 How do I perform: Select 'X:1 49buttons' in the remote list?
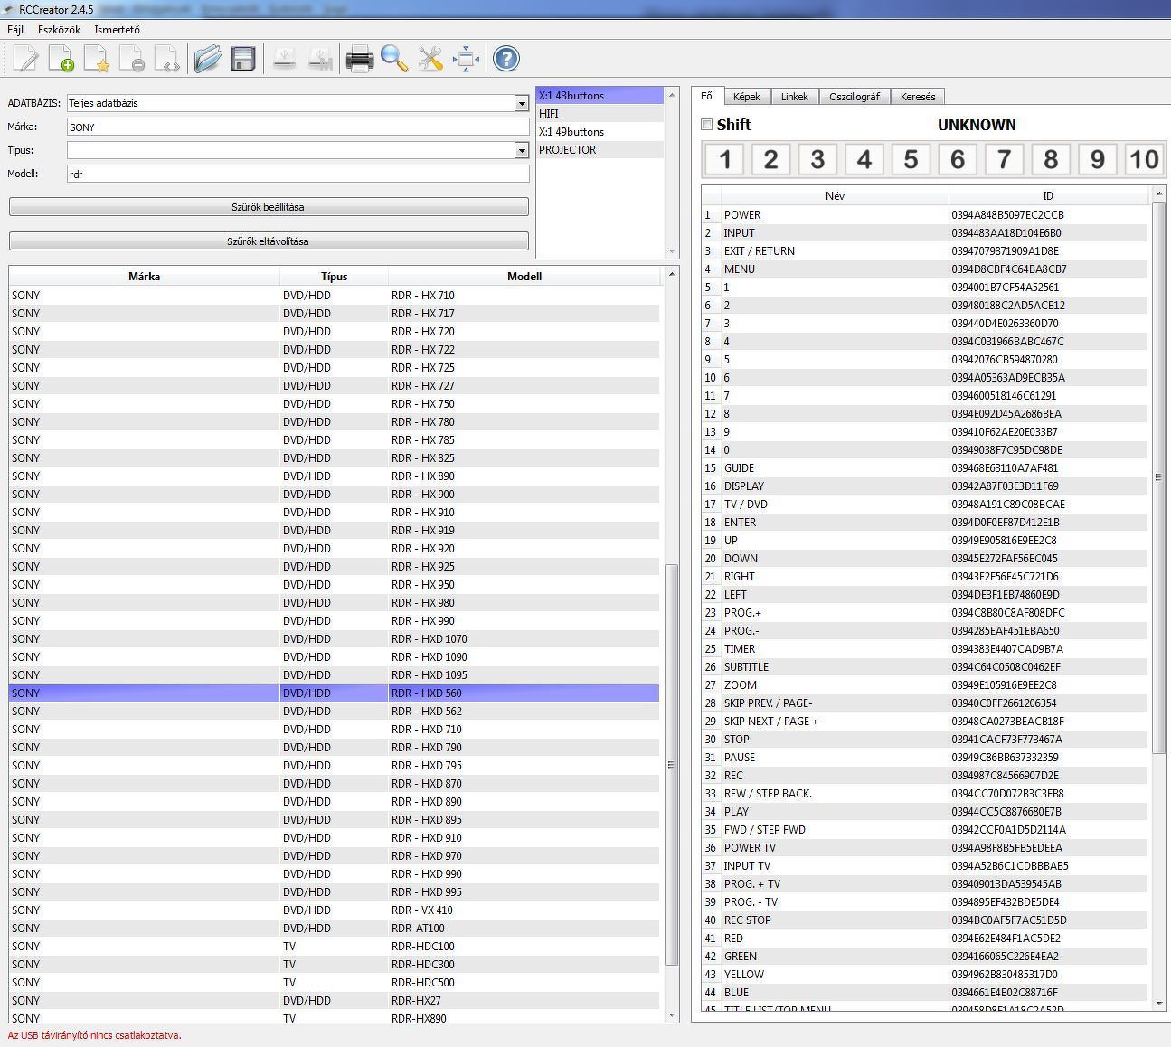coord(600,132)
